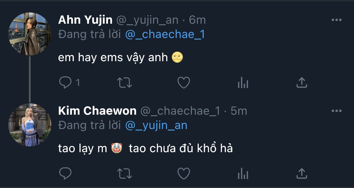Open Ahn Yujin display name

click(x=85, y=20)
